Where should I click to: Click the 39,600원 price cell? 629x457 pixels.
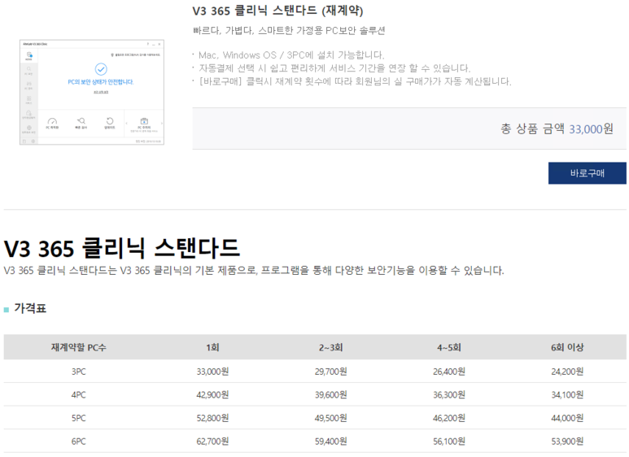click(330, 395)
